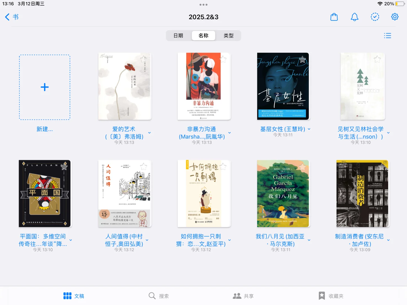Viewport: 407px width, 305px height.
Task: Open notifications bell icon
Action: tap(354, 17)
